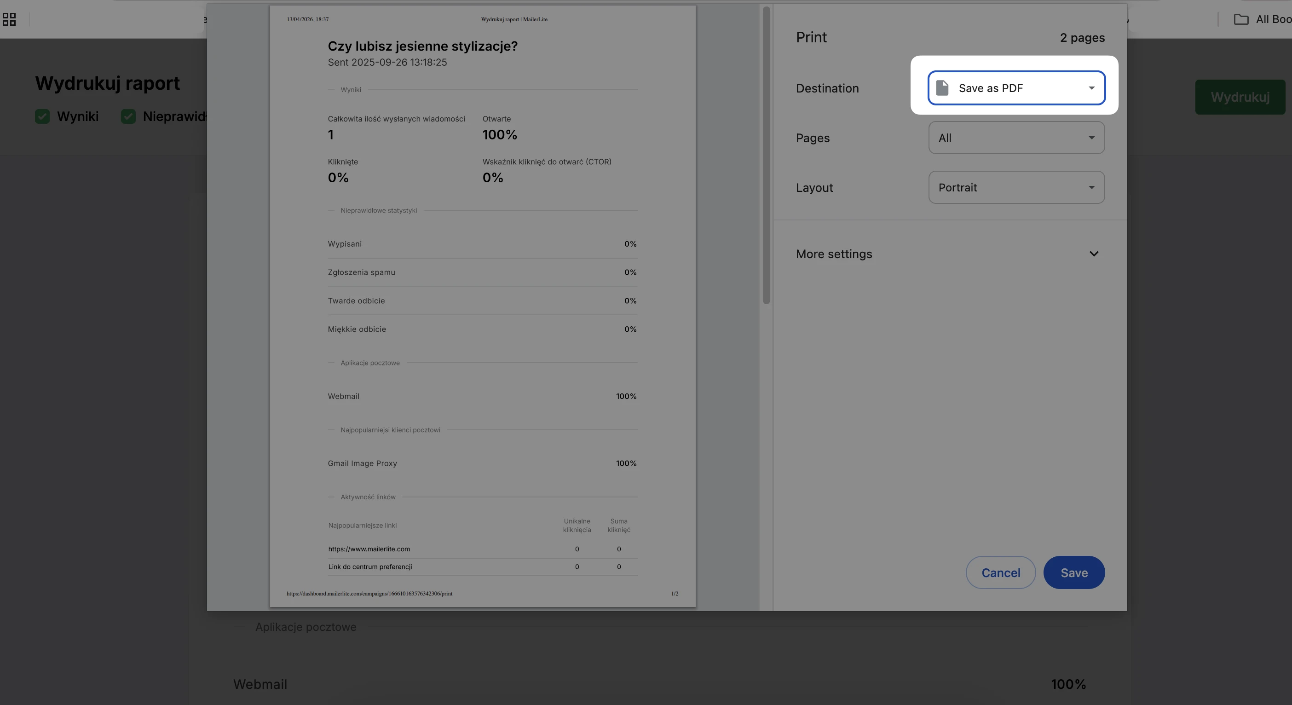Click the print preview vertical scrollbar
This screenshot has height=705, width=1292.
[766, 161]
